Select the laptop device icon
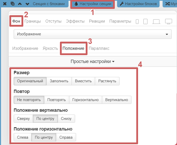 click(156, 22)
